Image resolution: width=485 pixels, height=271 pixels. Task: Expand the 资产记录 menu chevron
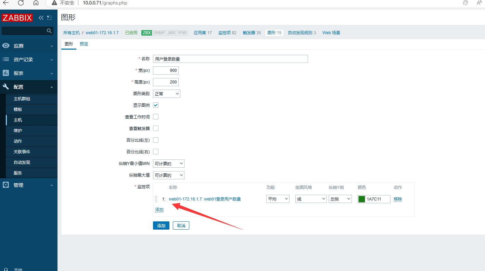[x=52, y=60]
